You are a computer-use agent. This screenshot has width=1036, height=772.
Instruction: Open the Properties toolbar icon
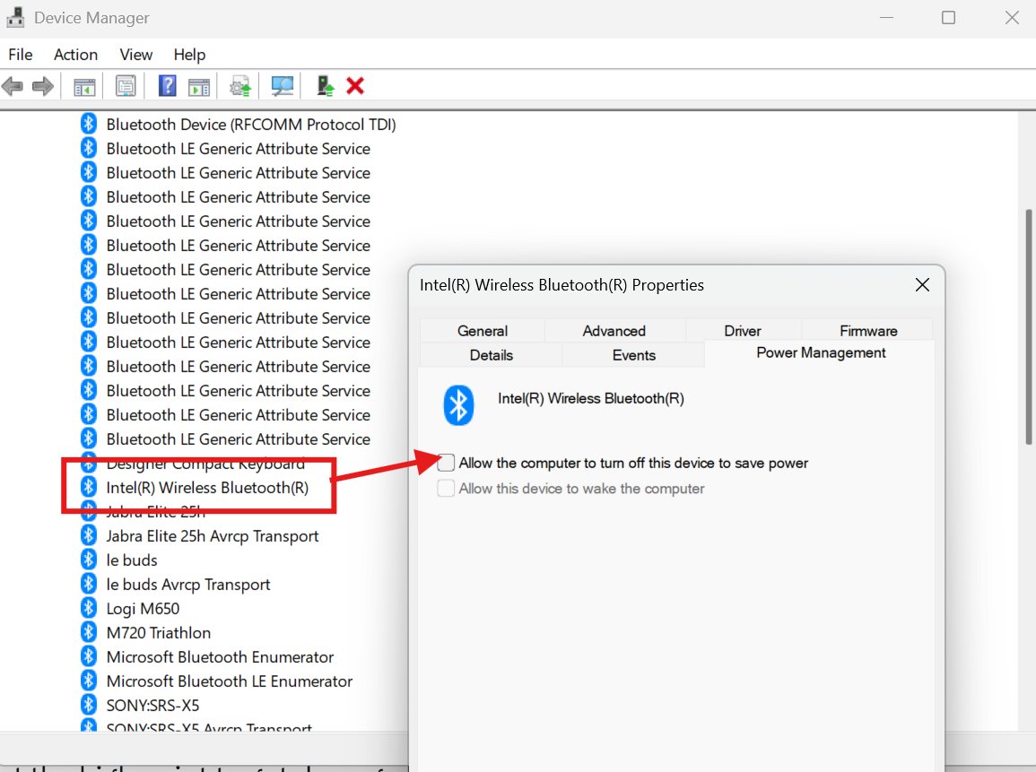tap(126, 86)
